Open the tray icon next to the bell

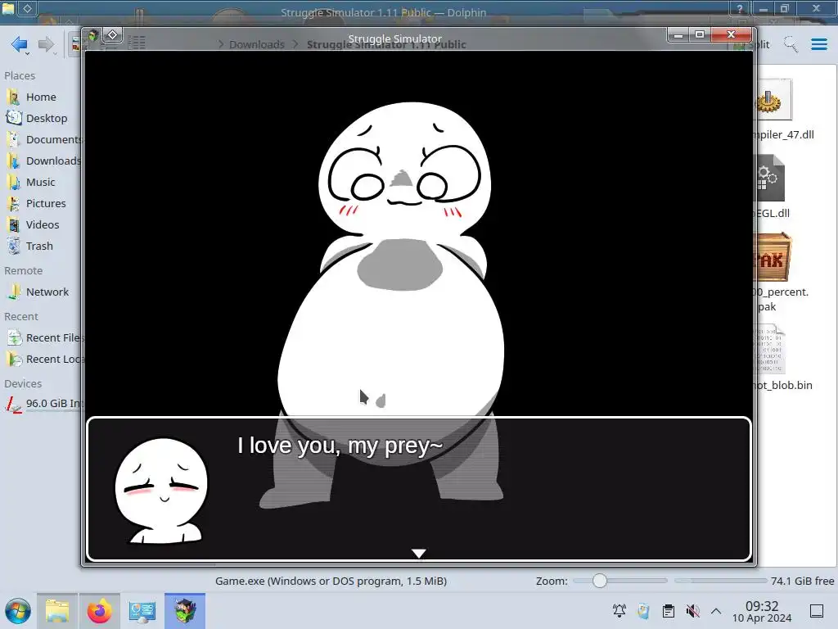(643, 611)
